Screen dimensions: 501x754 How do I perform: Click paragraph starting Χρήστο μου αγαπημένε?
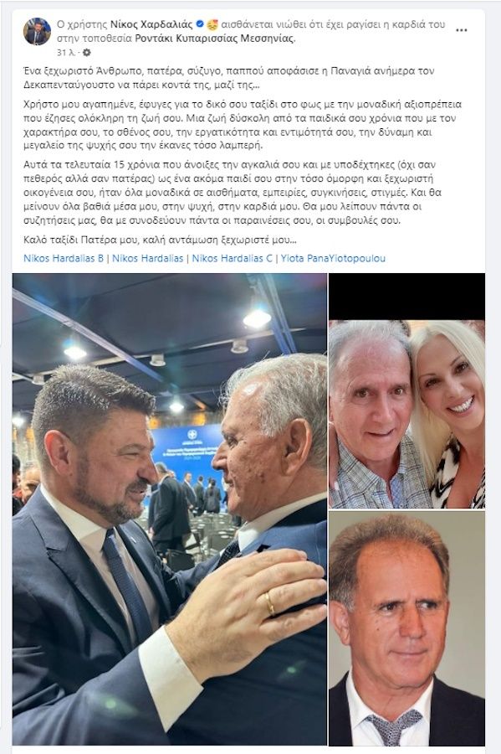pos(243,125)
